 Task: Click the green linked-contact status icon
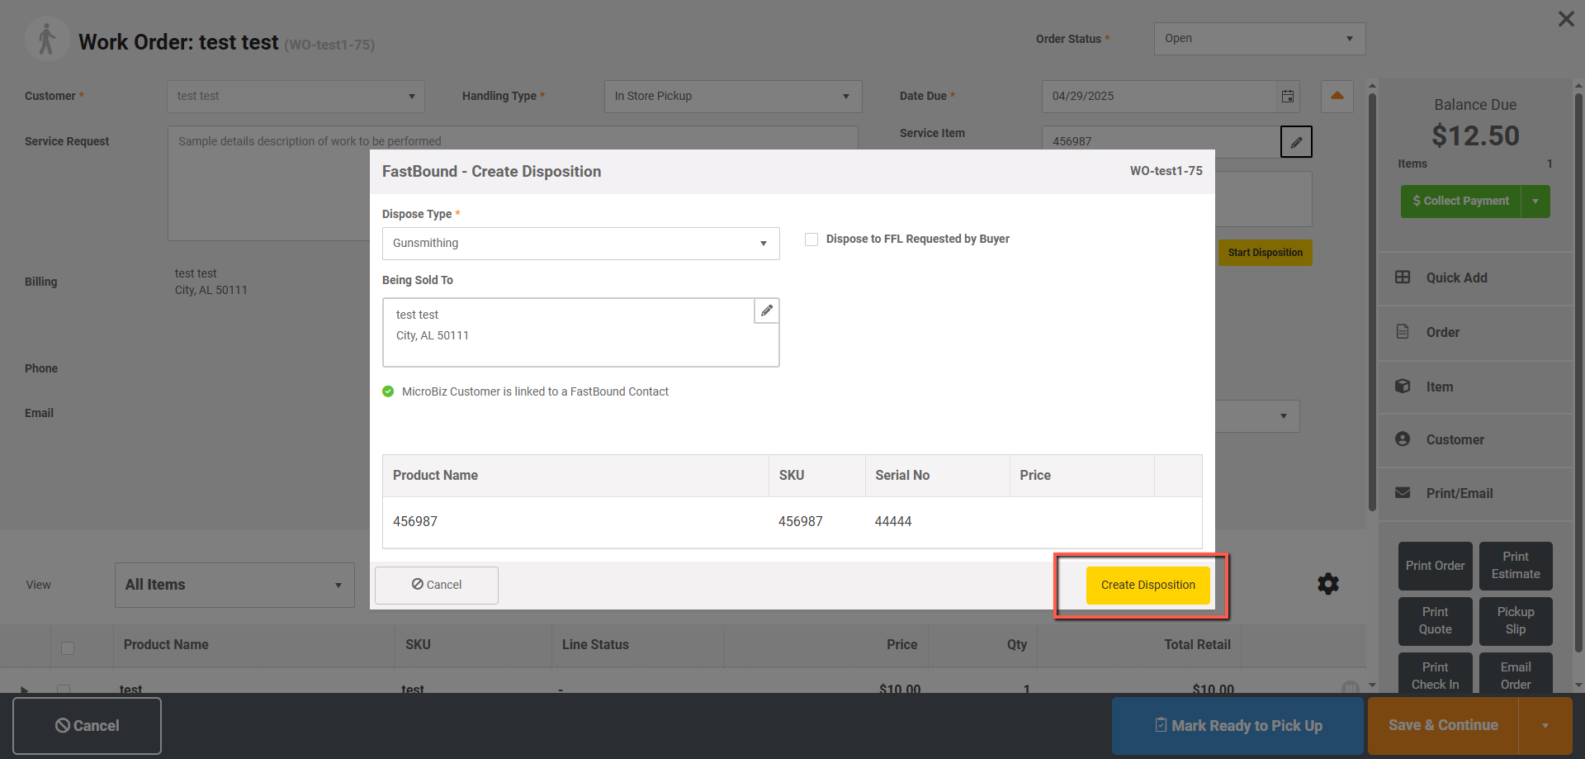pos(388,391)
